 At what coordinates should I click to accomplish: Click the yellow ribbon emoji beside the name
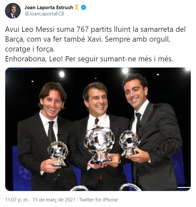[x=77, y=7]
